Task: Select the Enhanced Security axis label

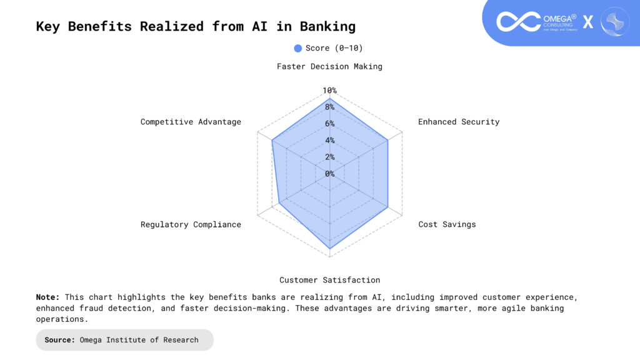Action: [x=459, y=122]
